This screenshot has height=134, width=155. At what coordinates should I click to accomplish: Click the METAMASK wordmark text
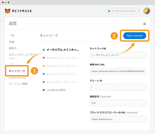[22, 11]
